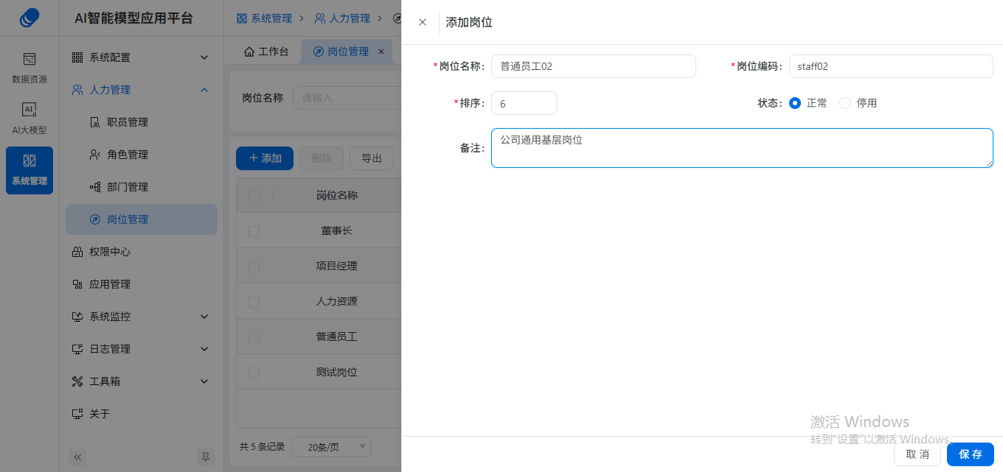Switch to the 工作台 tab
Screen dimensions: 1003x472
tap(266, 52)
